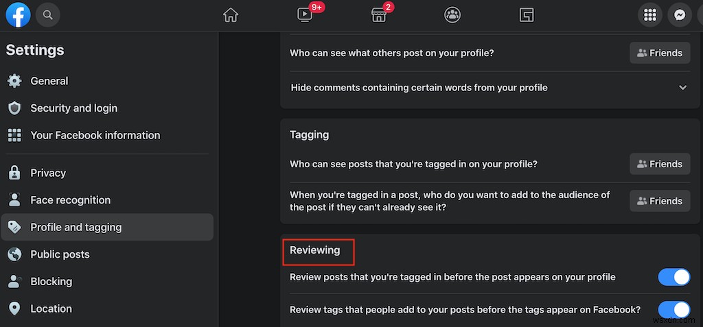The image size is (703, 327).
Task: Open the Gaming icon in top bar
Action: click(527, 16)
